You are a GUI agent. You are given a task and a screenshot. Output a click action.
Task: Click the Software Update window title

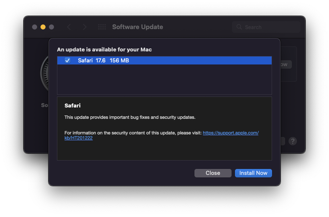[138, 27]
